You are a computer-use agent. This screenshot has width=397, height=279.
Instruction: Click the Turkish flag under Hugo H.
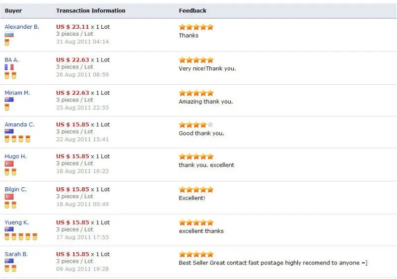pos(9,164)
